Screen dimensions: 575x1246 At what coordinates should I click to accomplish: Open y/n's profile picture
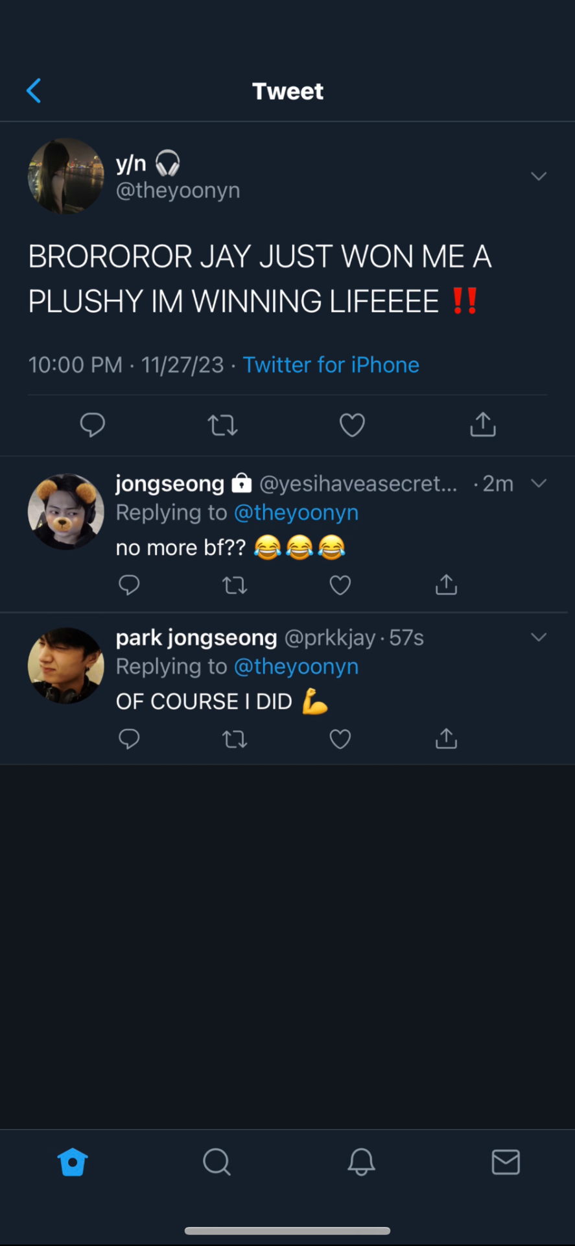(x=66, y=176)
